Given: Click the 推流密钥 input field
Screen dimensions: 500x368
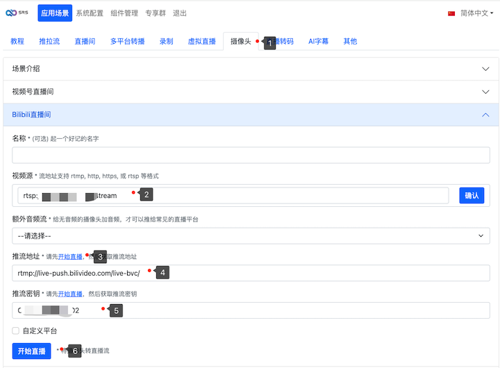Looking at the screenshot, I should (x=251, y=310).
